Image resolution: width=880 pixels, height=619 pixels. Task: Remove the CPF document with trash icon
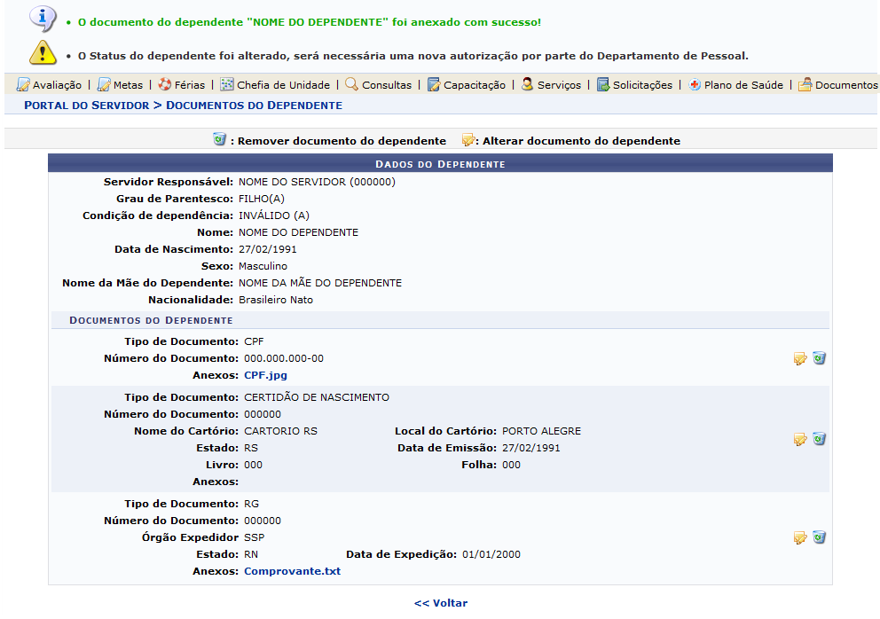pyautogui.click(x=819, y=358)
